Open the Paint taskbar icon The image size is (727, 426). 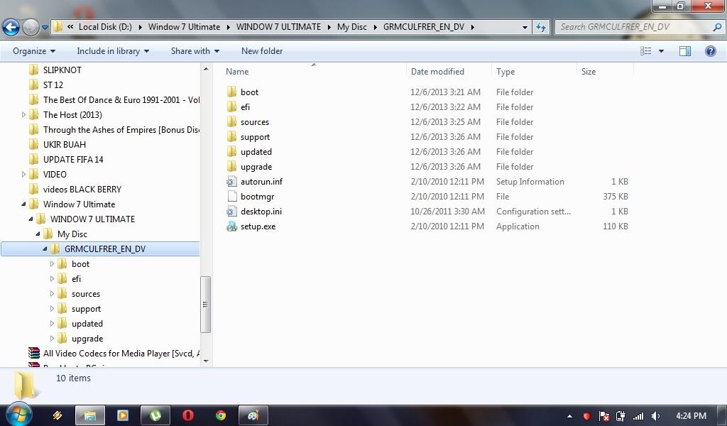(x=253, y=415)
